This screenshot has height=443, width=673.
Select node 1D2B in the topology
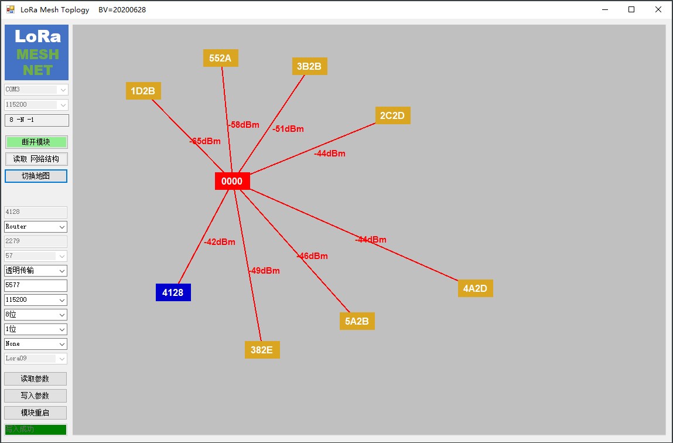coord(144,91)
